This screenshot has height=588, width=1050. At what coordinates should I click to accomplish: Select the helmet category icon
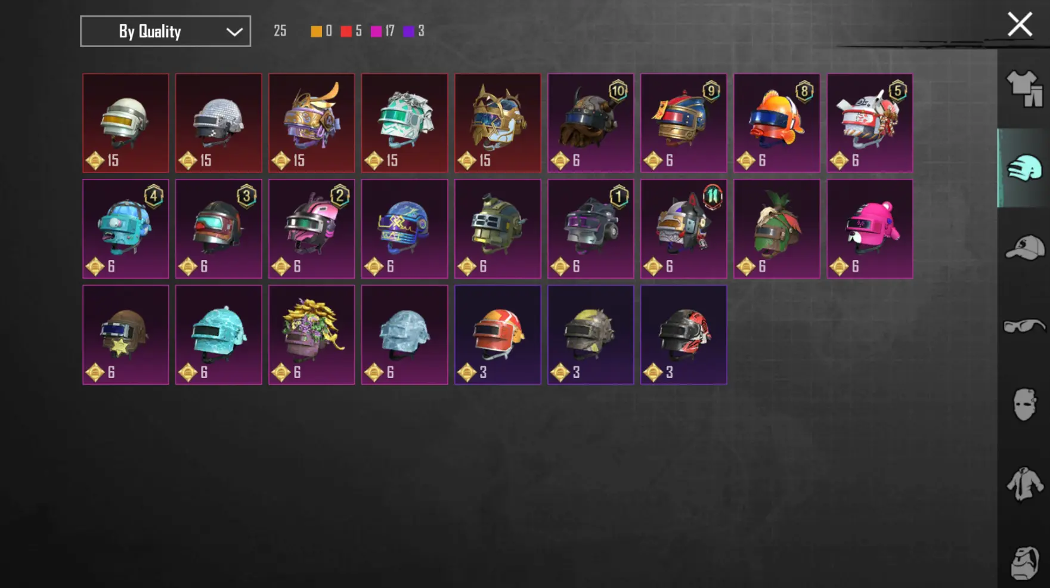(1024, 168)
